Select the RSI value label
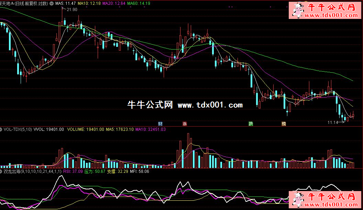This screenshot has width=363, height=210. (x=73, y=171)
